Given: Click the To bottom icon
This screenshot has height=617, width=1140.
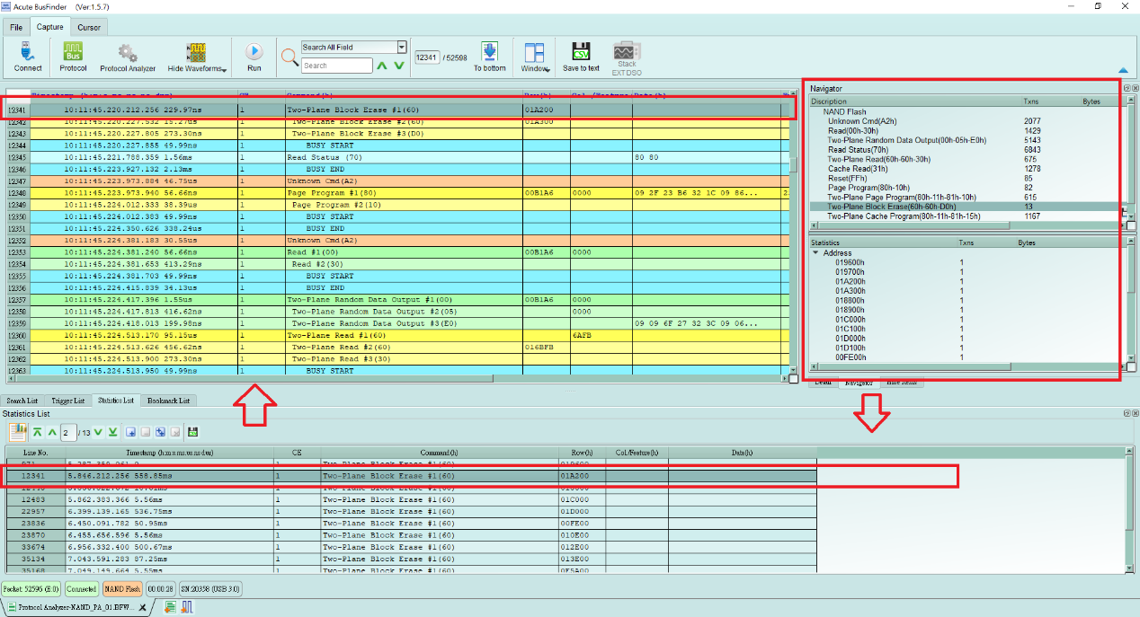Looking at the screenshot, I should (x=489, y=52).
